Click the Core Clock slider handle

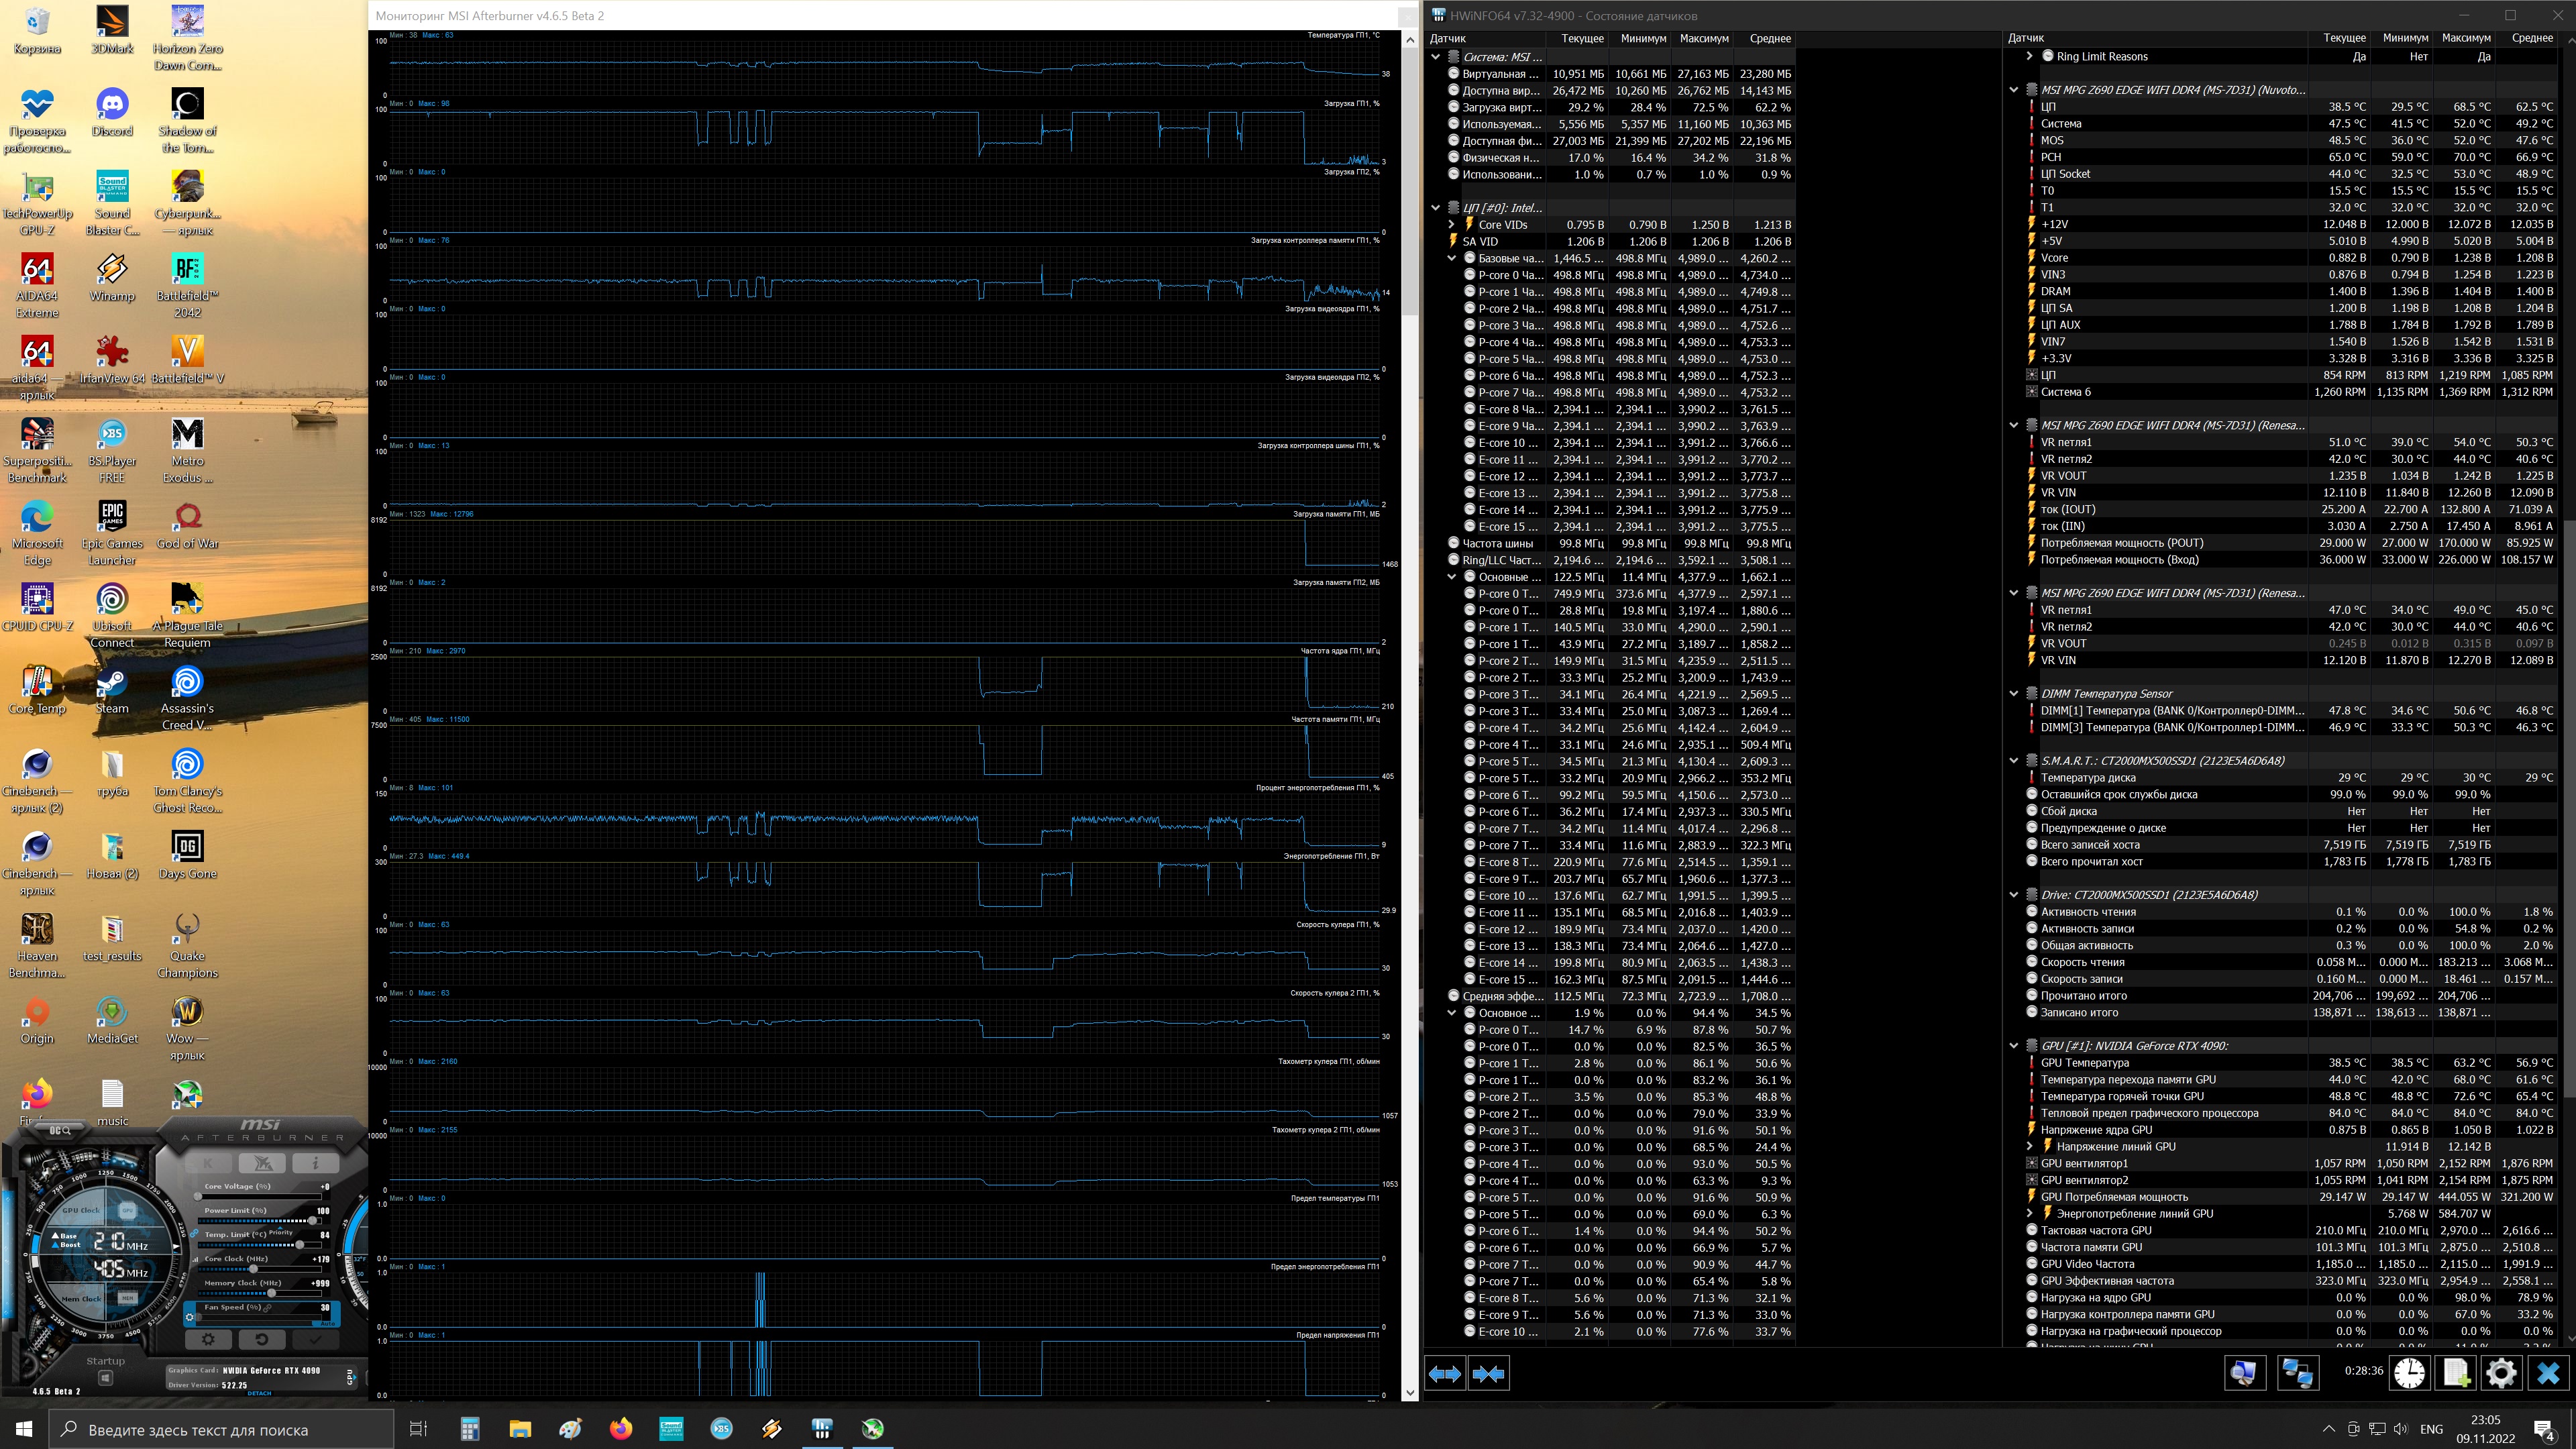click(254, 1269)
